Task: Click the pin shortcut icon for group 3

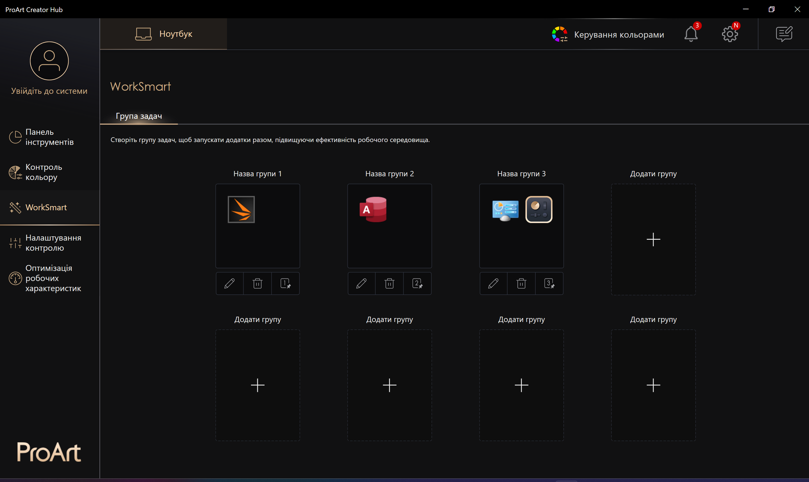Action: [x=549, y=284]
